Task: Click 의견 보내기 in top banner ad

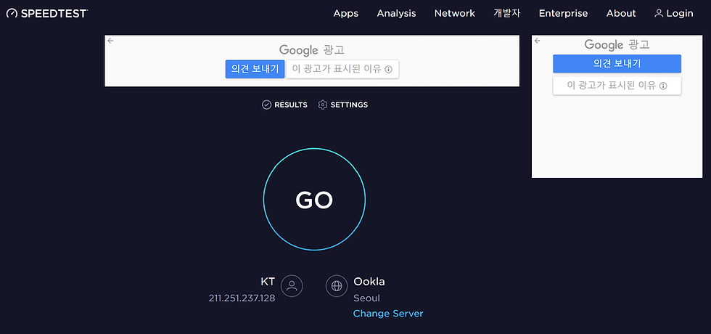Action: 255,69
